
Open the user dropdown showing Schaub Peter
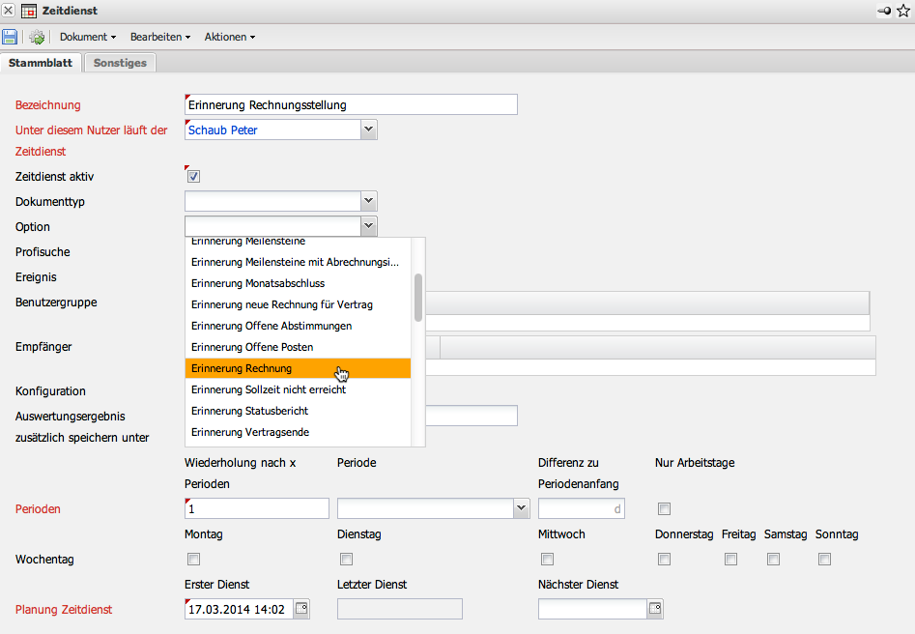[x=368, y=130]
